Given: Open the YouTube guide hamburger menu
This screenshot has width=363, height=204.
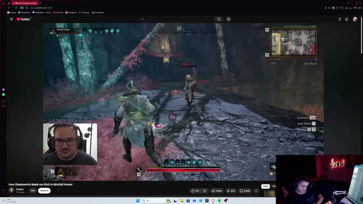Looking at the screenshot, I should (11, 19).
